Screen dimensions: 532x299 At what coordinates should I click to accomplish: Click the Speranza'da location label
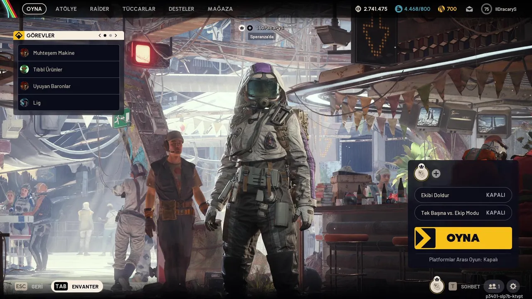point(262,37)
